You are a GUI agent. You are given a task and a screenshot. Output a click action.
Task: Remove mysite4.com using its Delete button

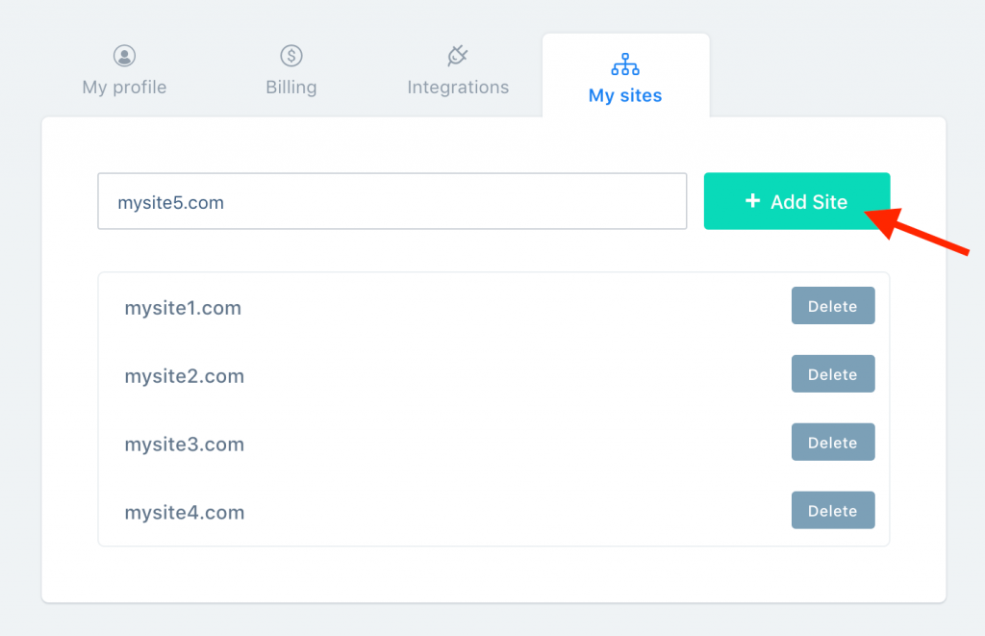833,510
